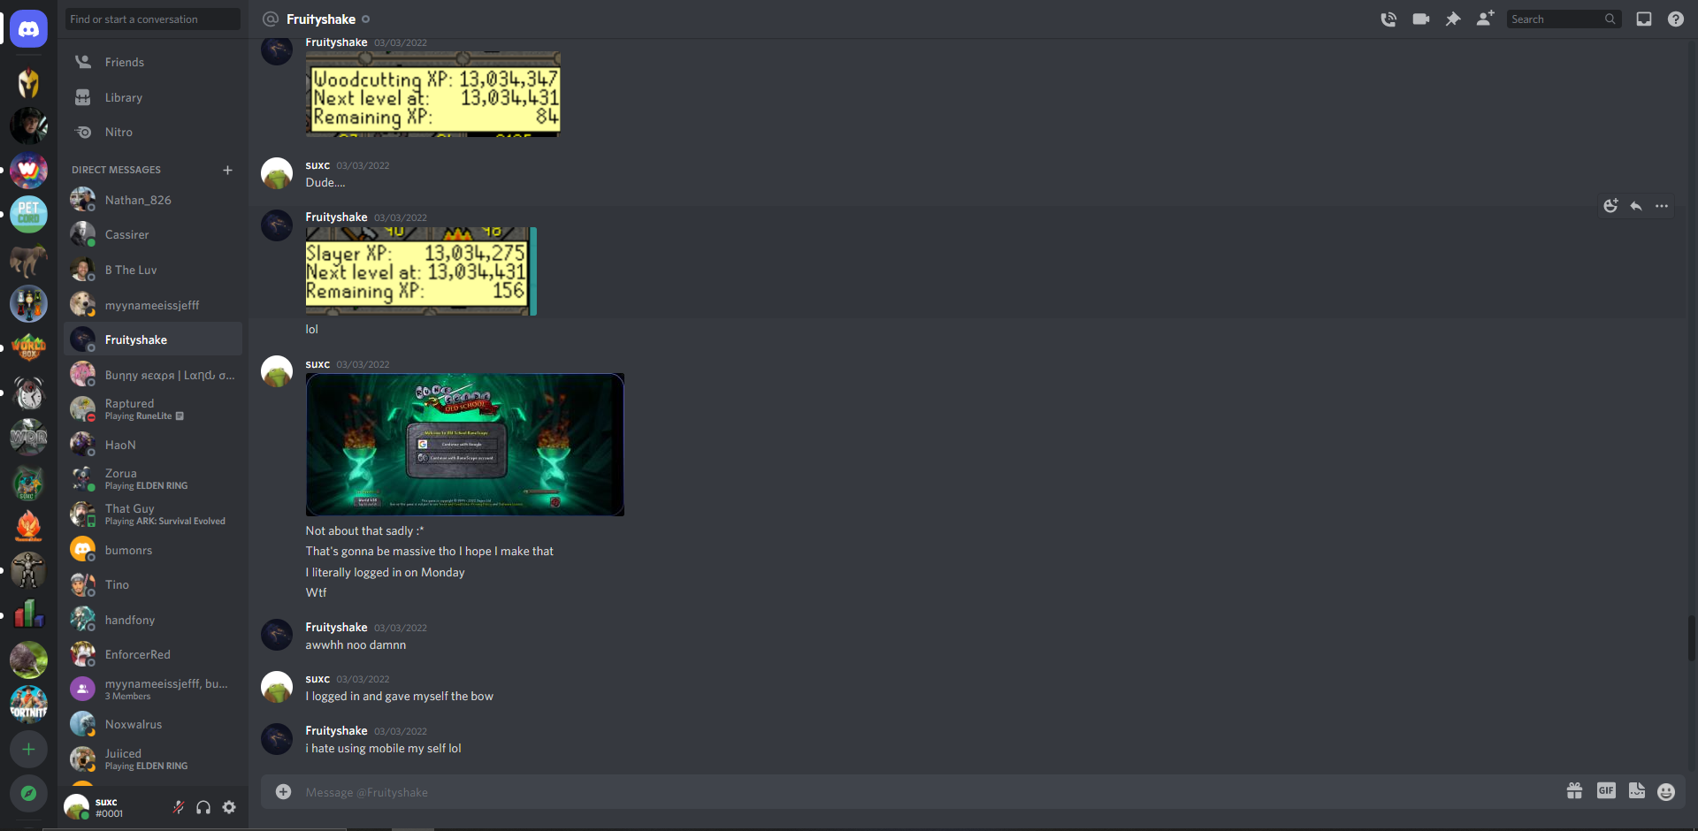Start a video call
The image size is (1698, 831).
1421,19
